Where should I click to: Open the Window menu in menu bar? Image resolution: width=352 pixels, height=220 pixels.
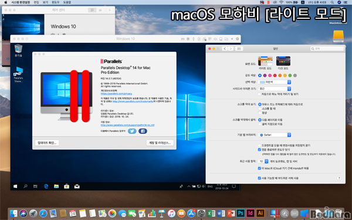[56, 2]
